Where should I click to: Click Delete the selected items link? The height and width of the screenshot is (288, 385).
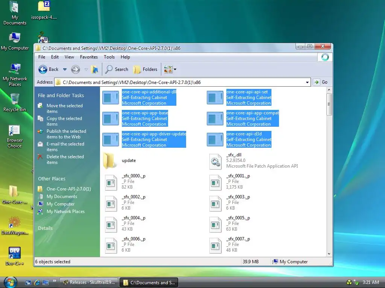(x=65, y=159)
